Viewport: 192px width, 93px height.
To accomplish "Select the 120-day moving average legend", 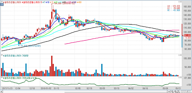I will click(x=69, y=2).
